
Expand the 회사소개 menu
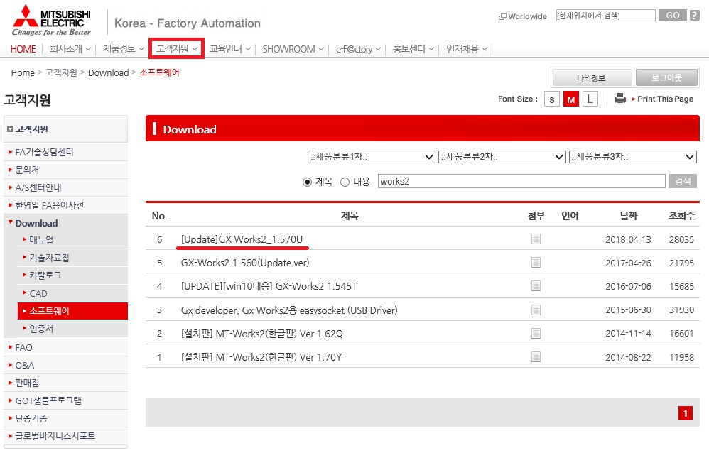click(70, 49)
